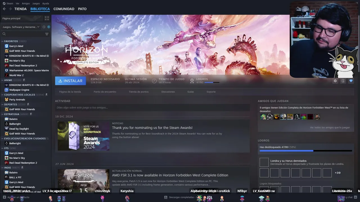Switch to the TIENDA section

(21, 9)
